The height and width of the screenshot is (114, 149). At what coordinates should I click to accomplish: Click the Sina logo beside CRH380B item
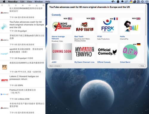pyautogui.click(x=4, y=13)
